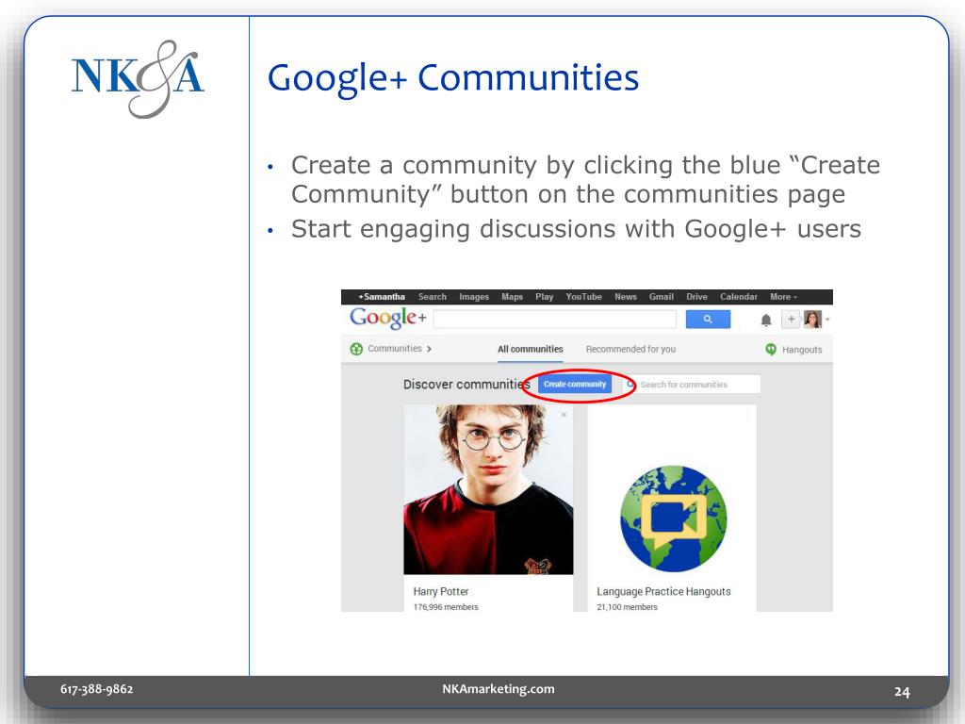
Task: Open Maps in the top bar
Action: point(512,297)
